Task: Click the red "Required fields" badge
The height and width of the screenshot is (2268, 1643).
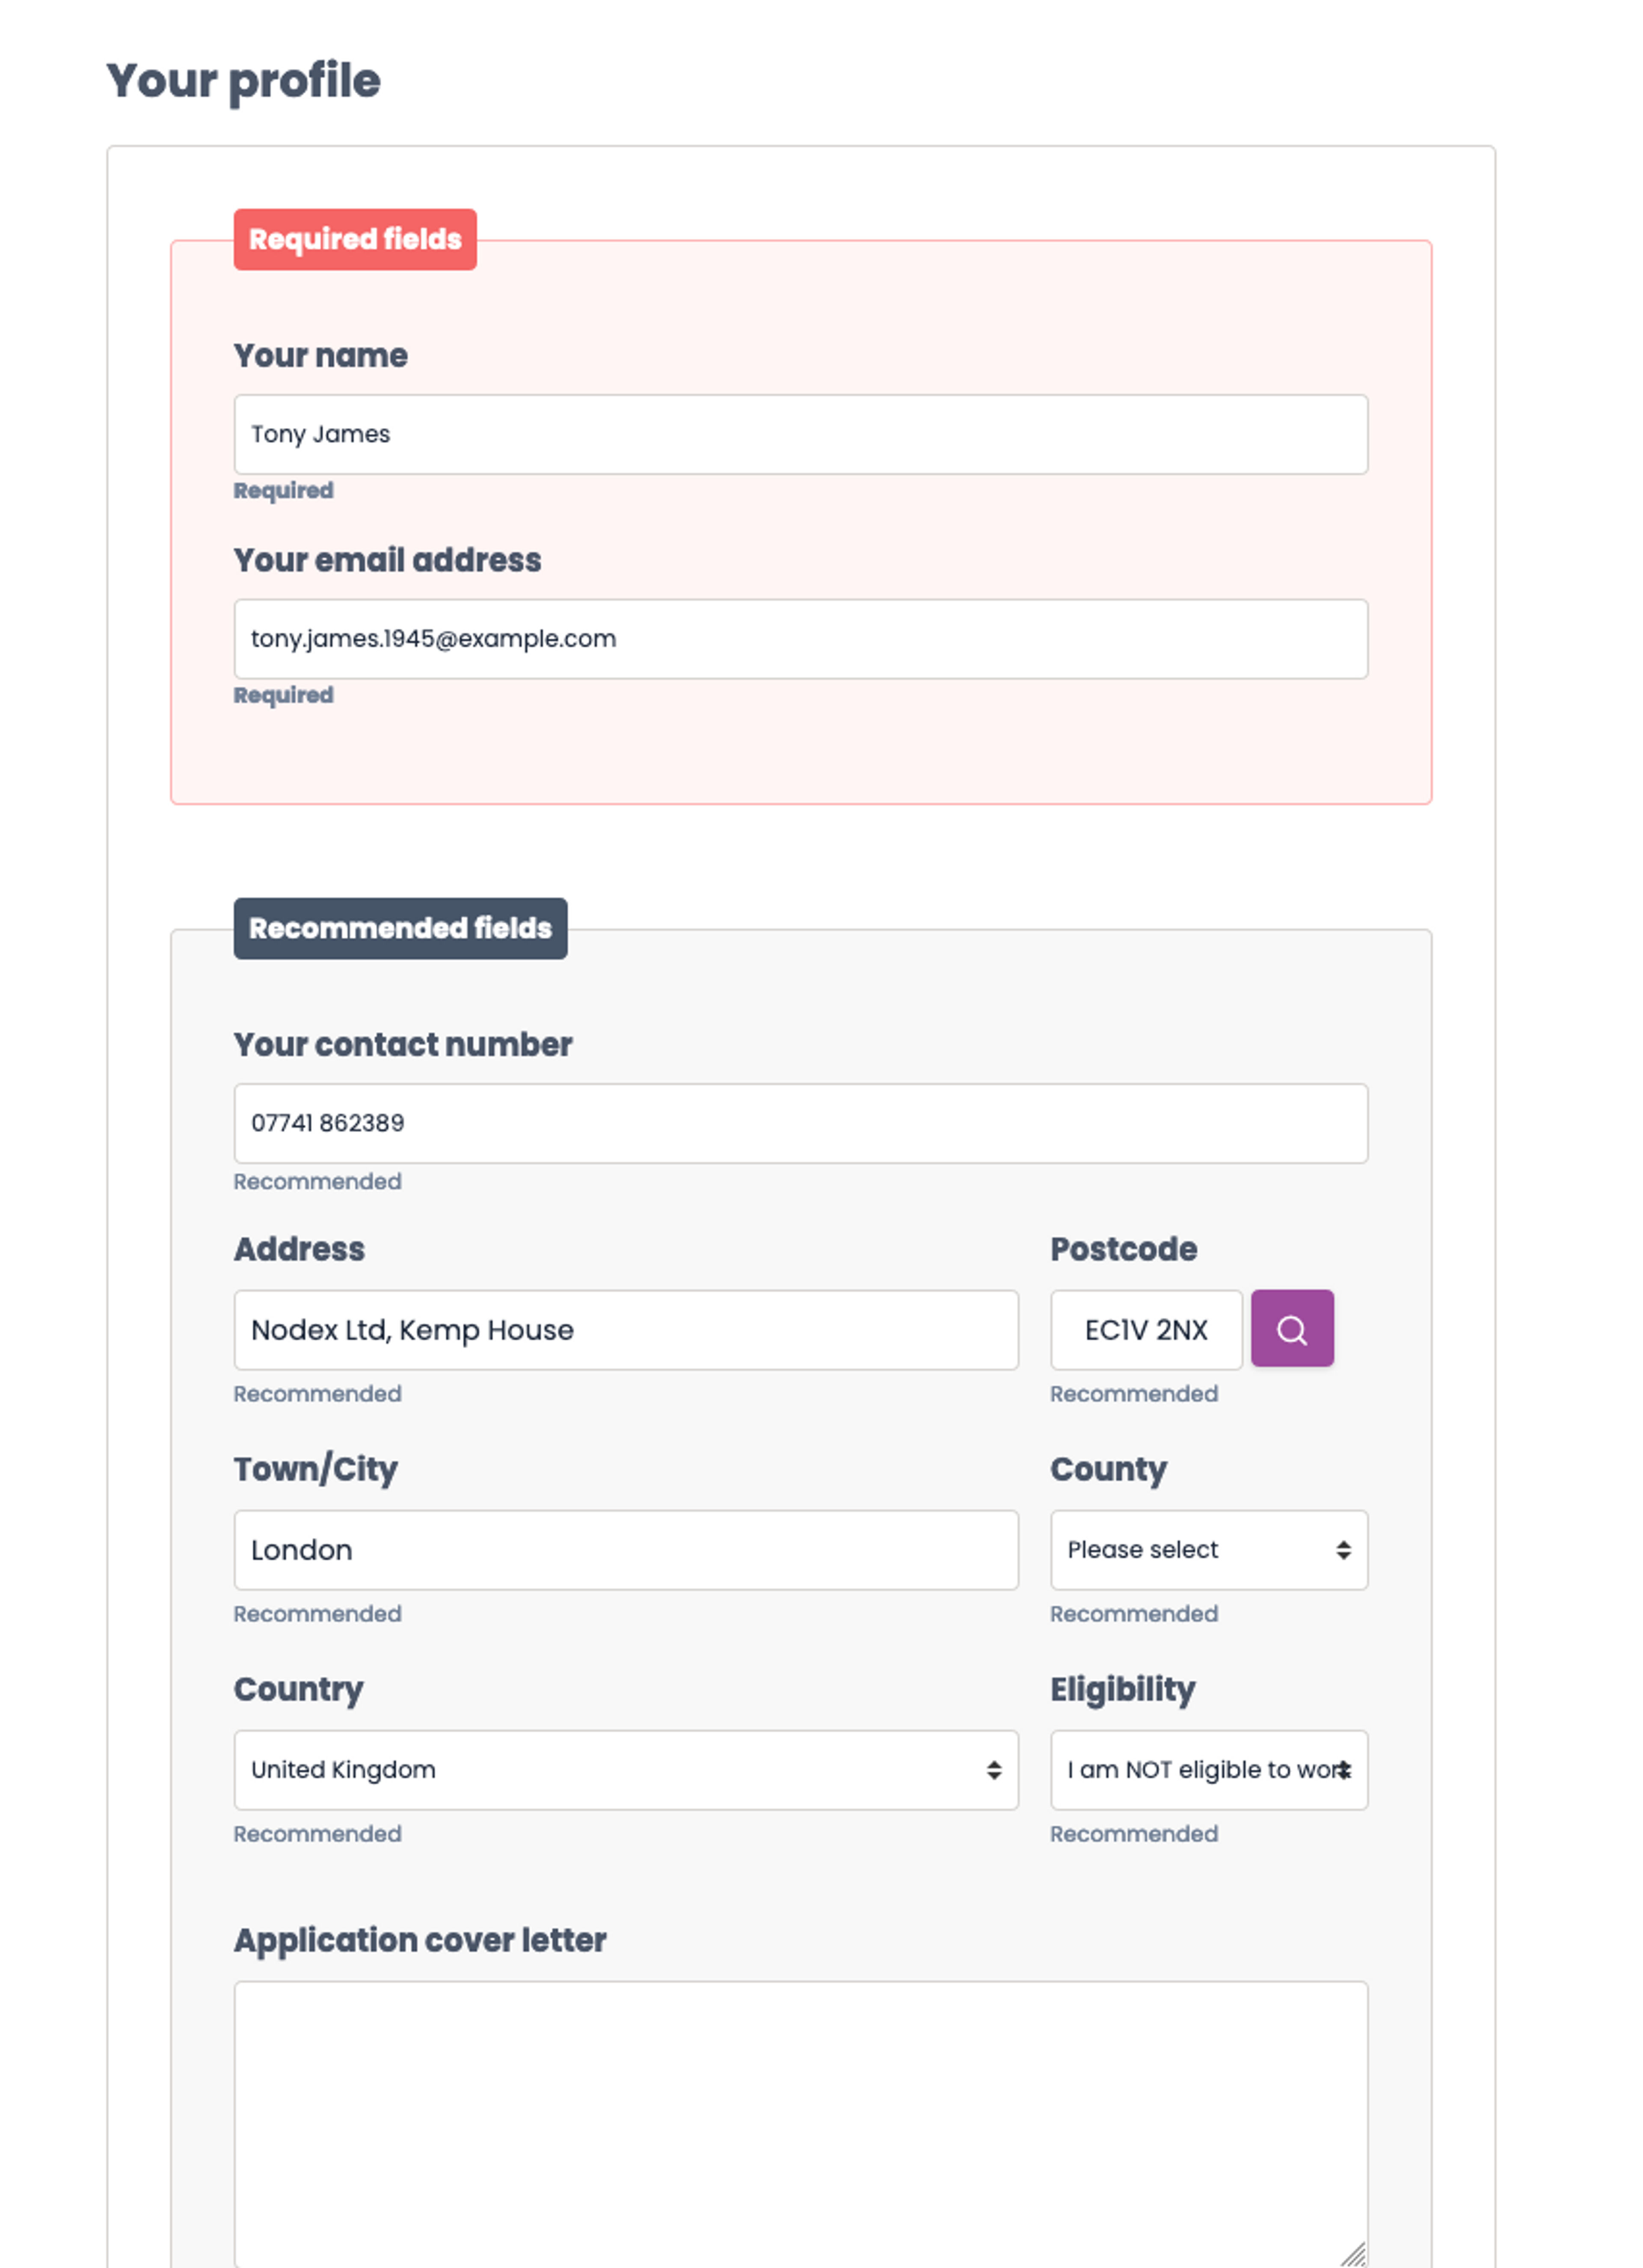Action: [x=355, y=239]
